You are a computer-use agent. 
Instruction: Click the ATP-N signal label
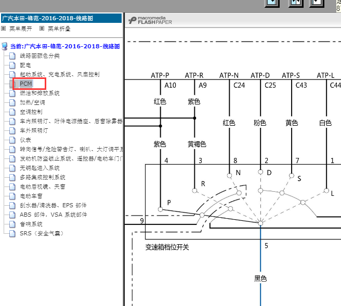229,75
